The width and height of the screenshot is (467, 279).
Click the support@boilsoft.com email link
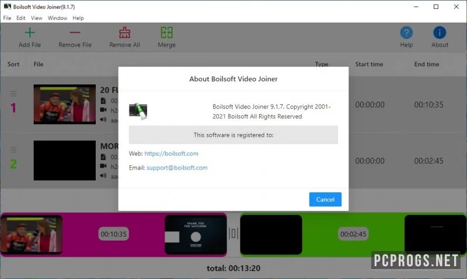(177, 168)
